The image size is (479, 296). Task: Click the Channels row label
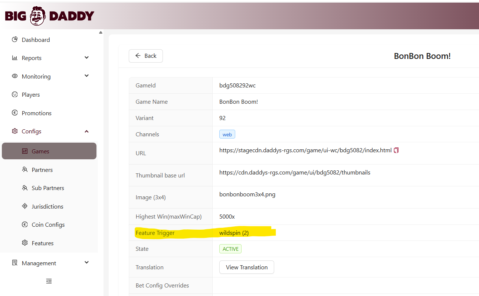pos(147,134)
